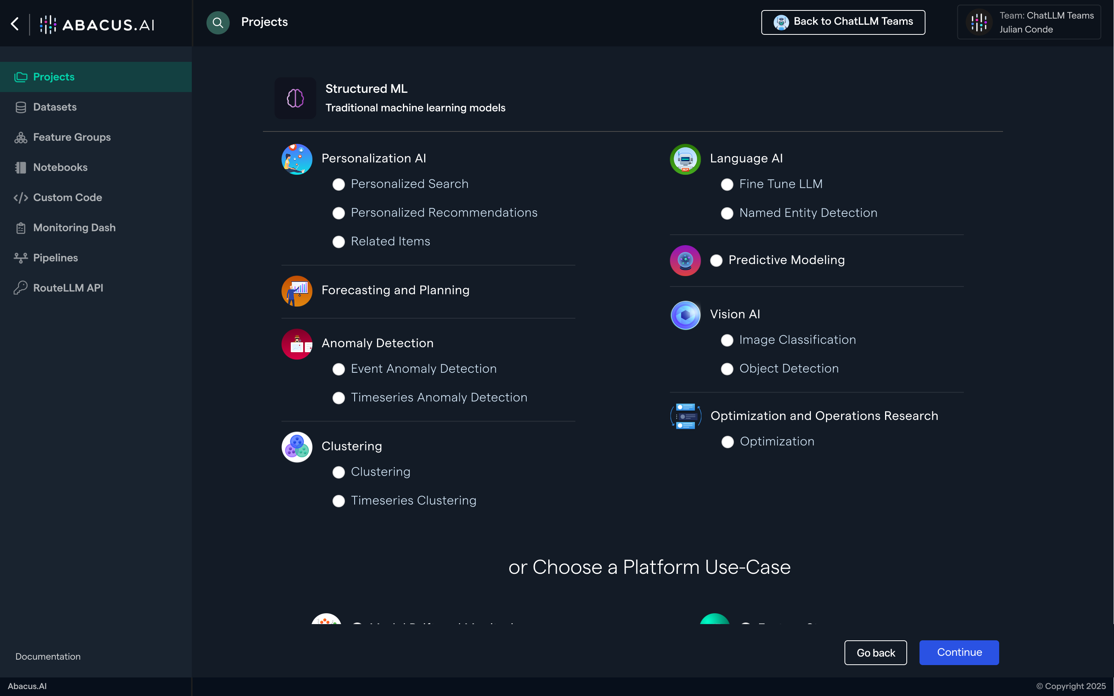
Task: Open the Team ChatLLM Teams account menu
Action: coord(1029,22)
